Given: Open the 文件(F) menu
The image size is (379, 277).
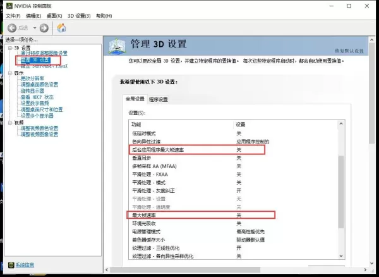Looking at the screenshot, I should pos(13,16).
